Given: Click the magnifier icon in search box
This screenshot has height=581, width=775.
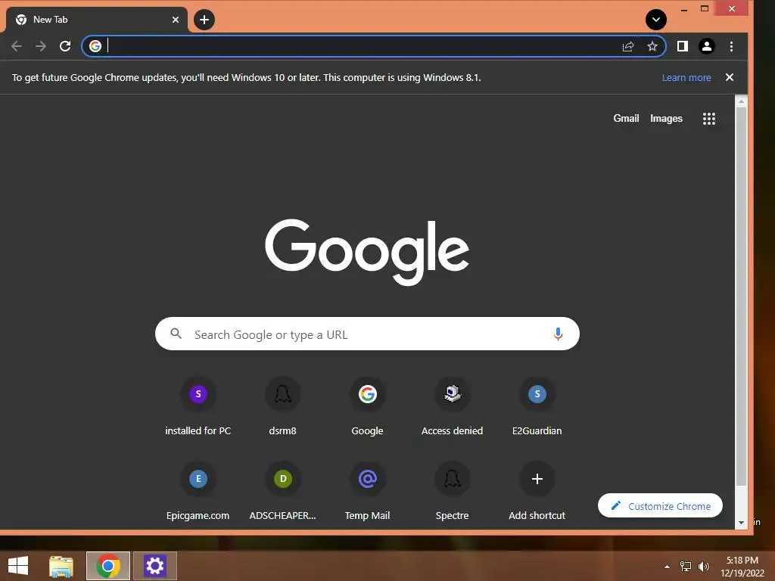Looking at the screenshot, I should click(x=176, y=334).
